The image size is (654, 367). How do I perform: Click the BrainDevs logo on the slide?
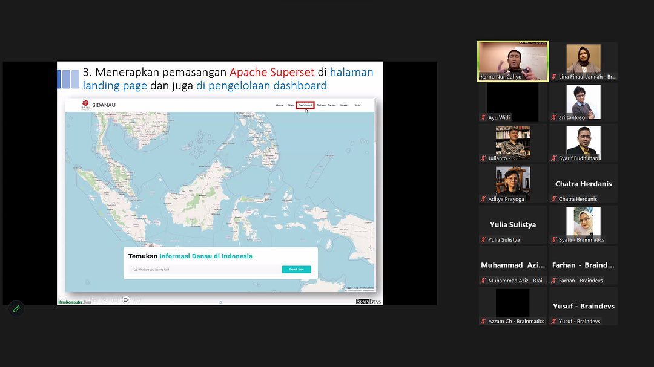tap(368, 301)
